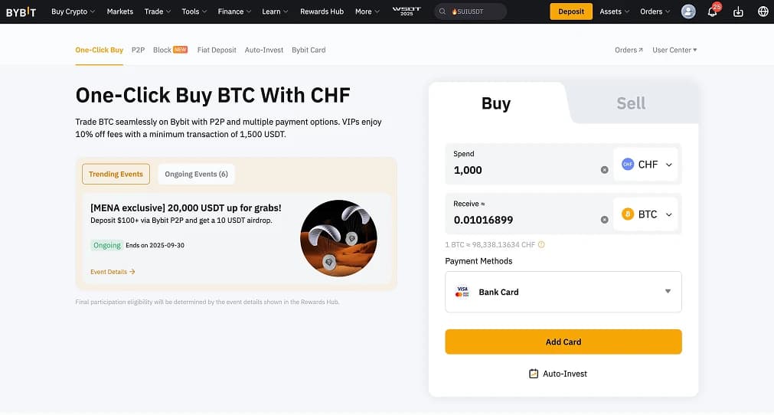Open the BTC coin dropdown
Viewport: 774px width, 415px height.
tap(647, 214)
